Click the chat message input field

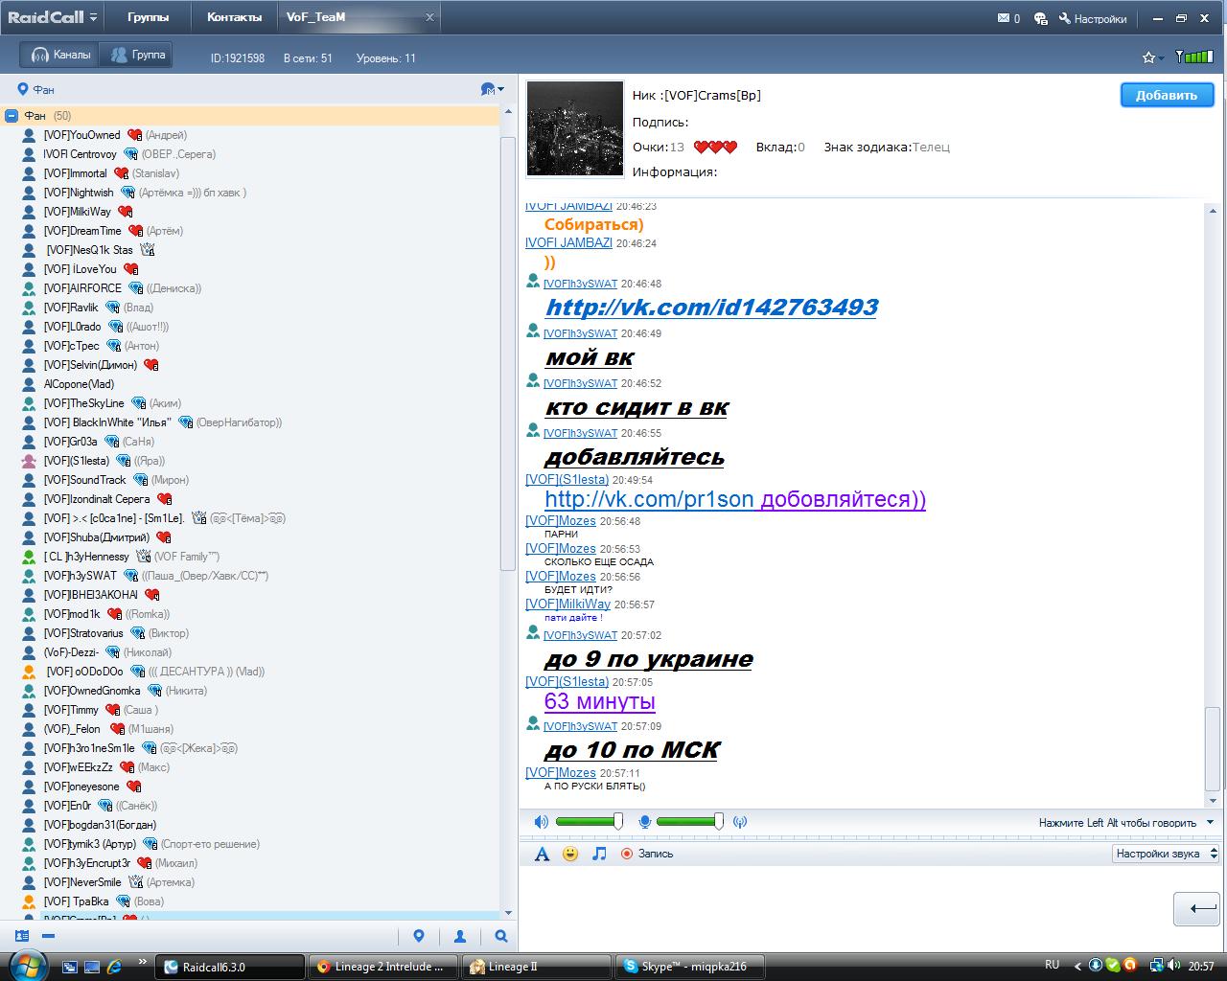tap(844, 908)
